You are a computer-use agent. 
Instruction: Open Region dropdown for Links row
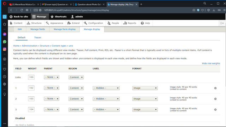pos(76,77)
